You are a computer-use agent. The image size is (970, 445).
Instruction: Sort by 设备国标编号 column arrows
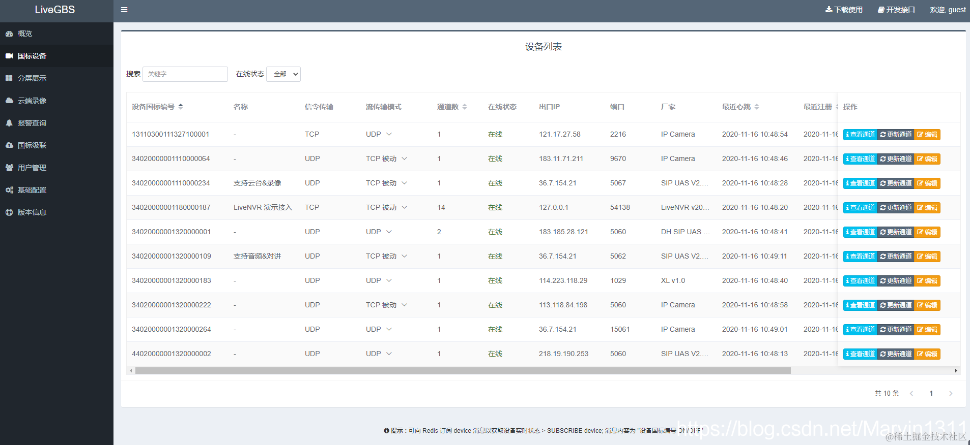181,107
